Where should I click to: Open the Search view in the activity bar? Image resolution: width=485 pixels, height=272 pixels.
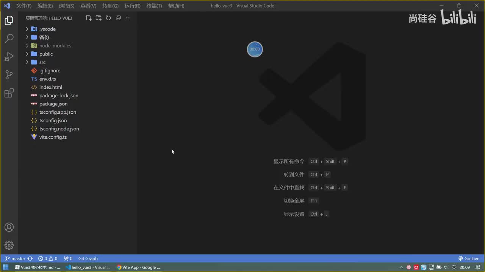click(x=9, y=38)
